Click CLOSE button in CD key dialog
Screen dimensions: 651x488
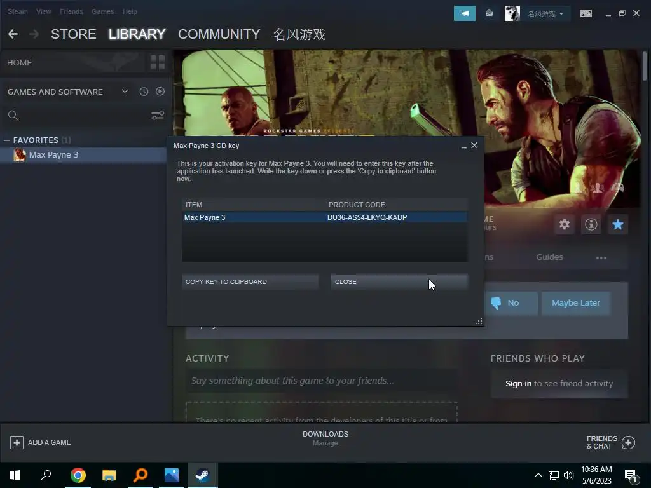(399, 281)
